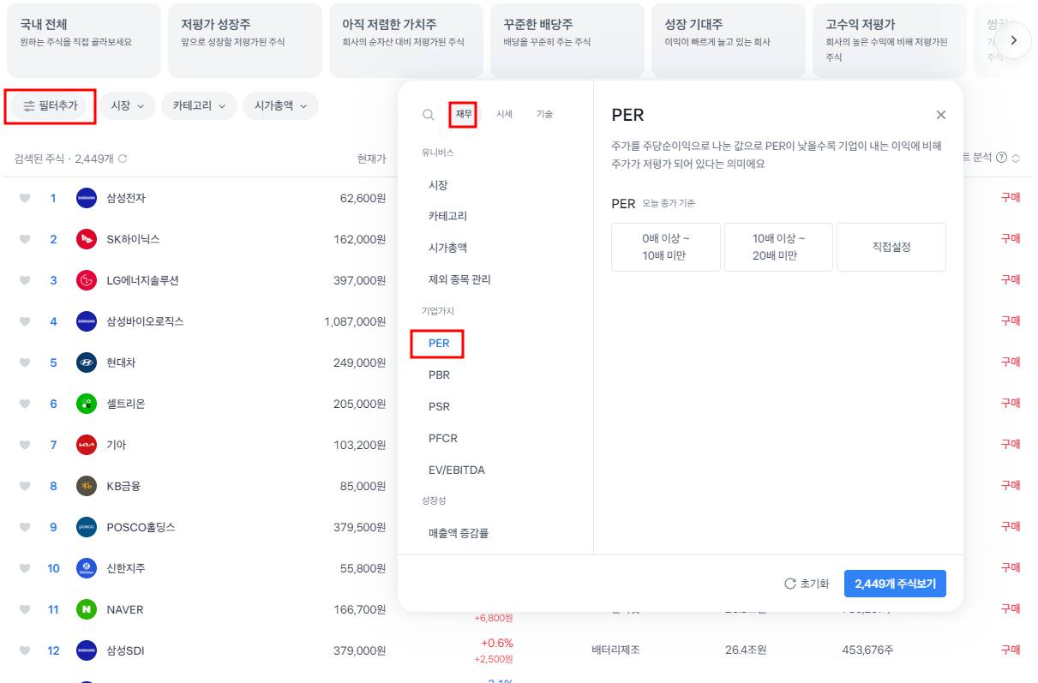The width and height of the screenshot is (1038, 683).
Task: Toggle the favorite heart for 신한지주
Action: click(25, 568)
